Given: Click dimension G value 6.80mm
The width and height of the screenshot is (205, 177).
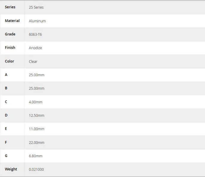Looking at the screenshot, I should [x=36, y=156].
